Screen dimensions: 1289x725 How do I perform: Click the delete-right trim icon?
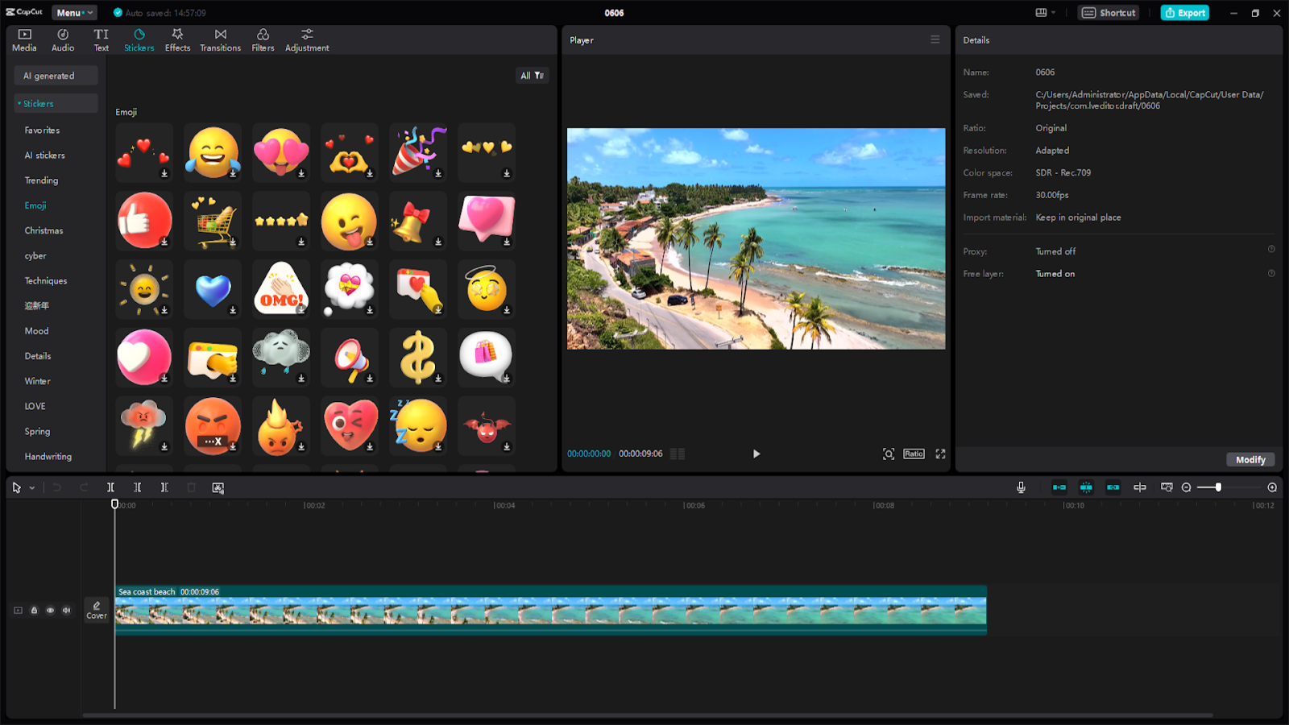coord(164,487)
